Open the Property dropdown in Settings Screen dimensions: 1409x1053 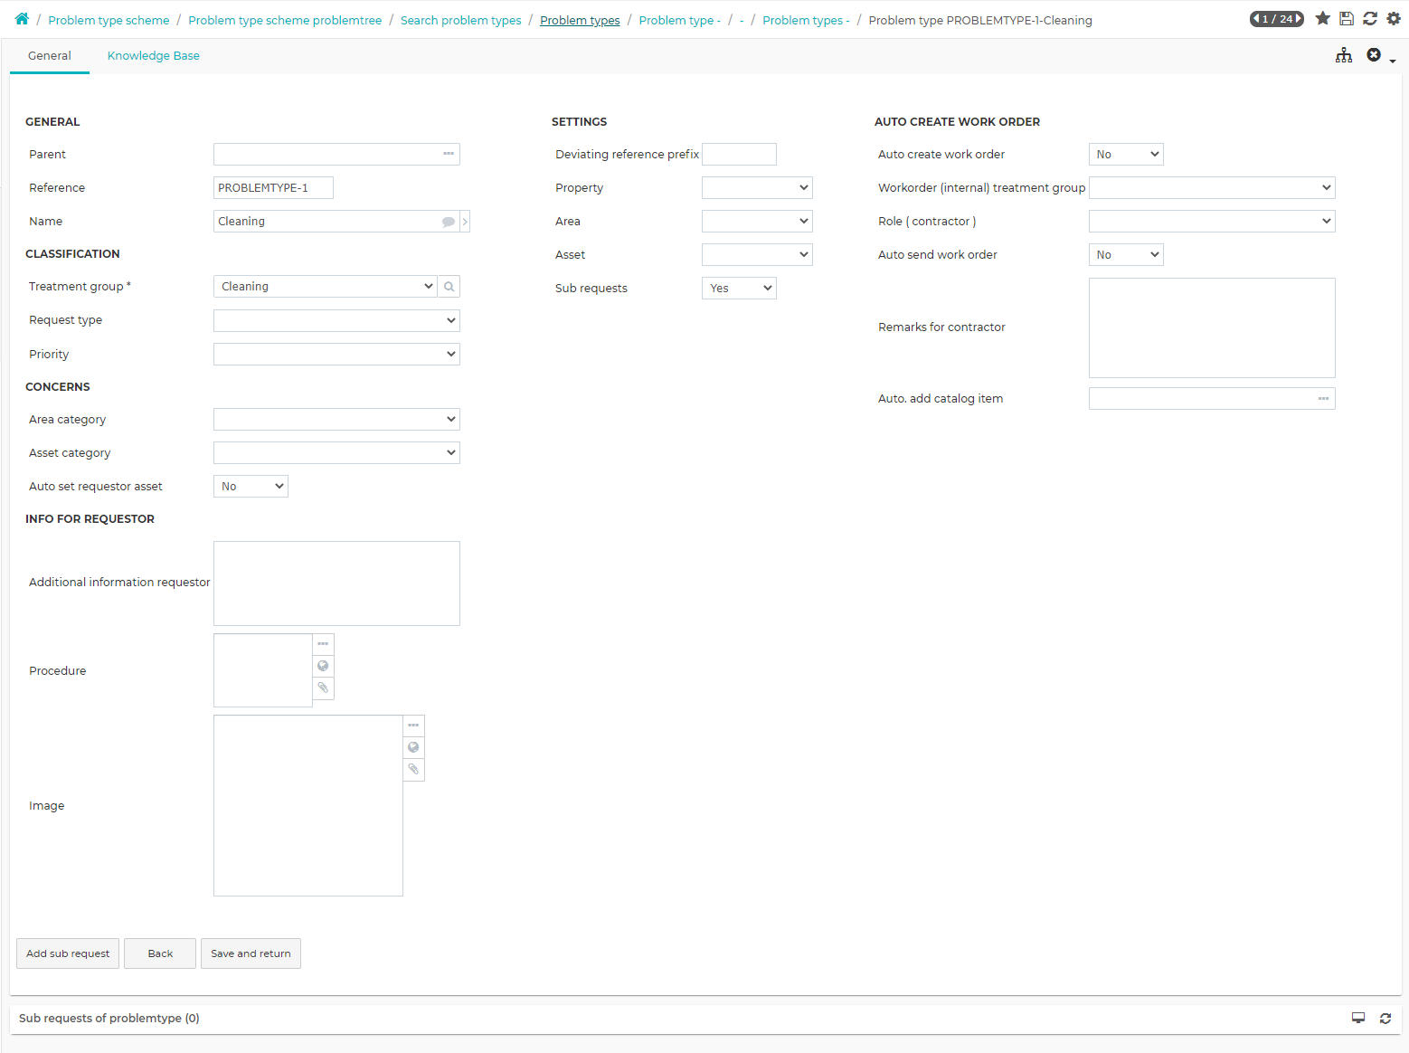(757, 188)
